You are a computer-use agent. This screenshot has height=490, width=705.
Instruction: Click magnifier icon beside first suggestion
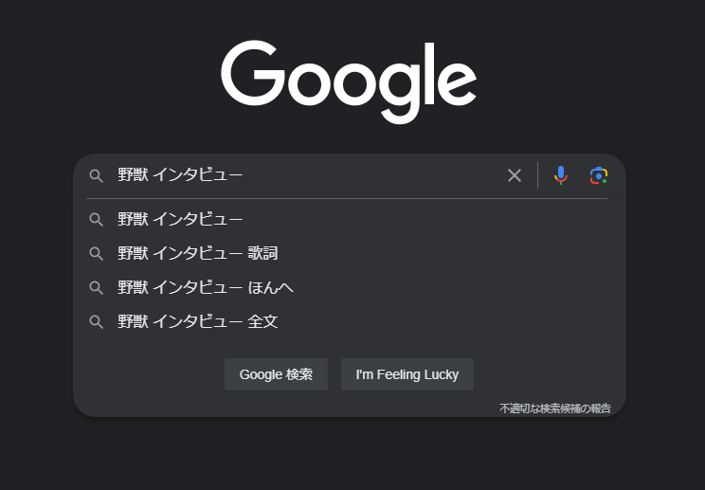97,219
